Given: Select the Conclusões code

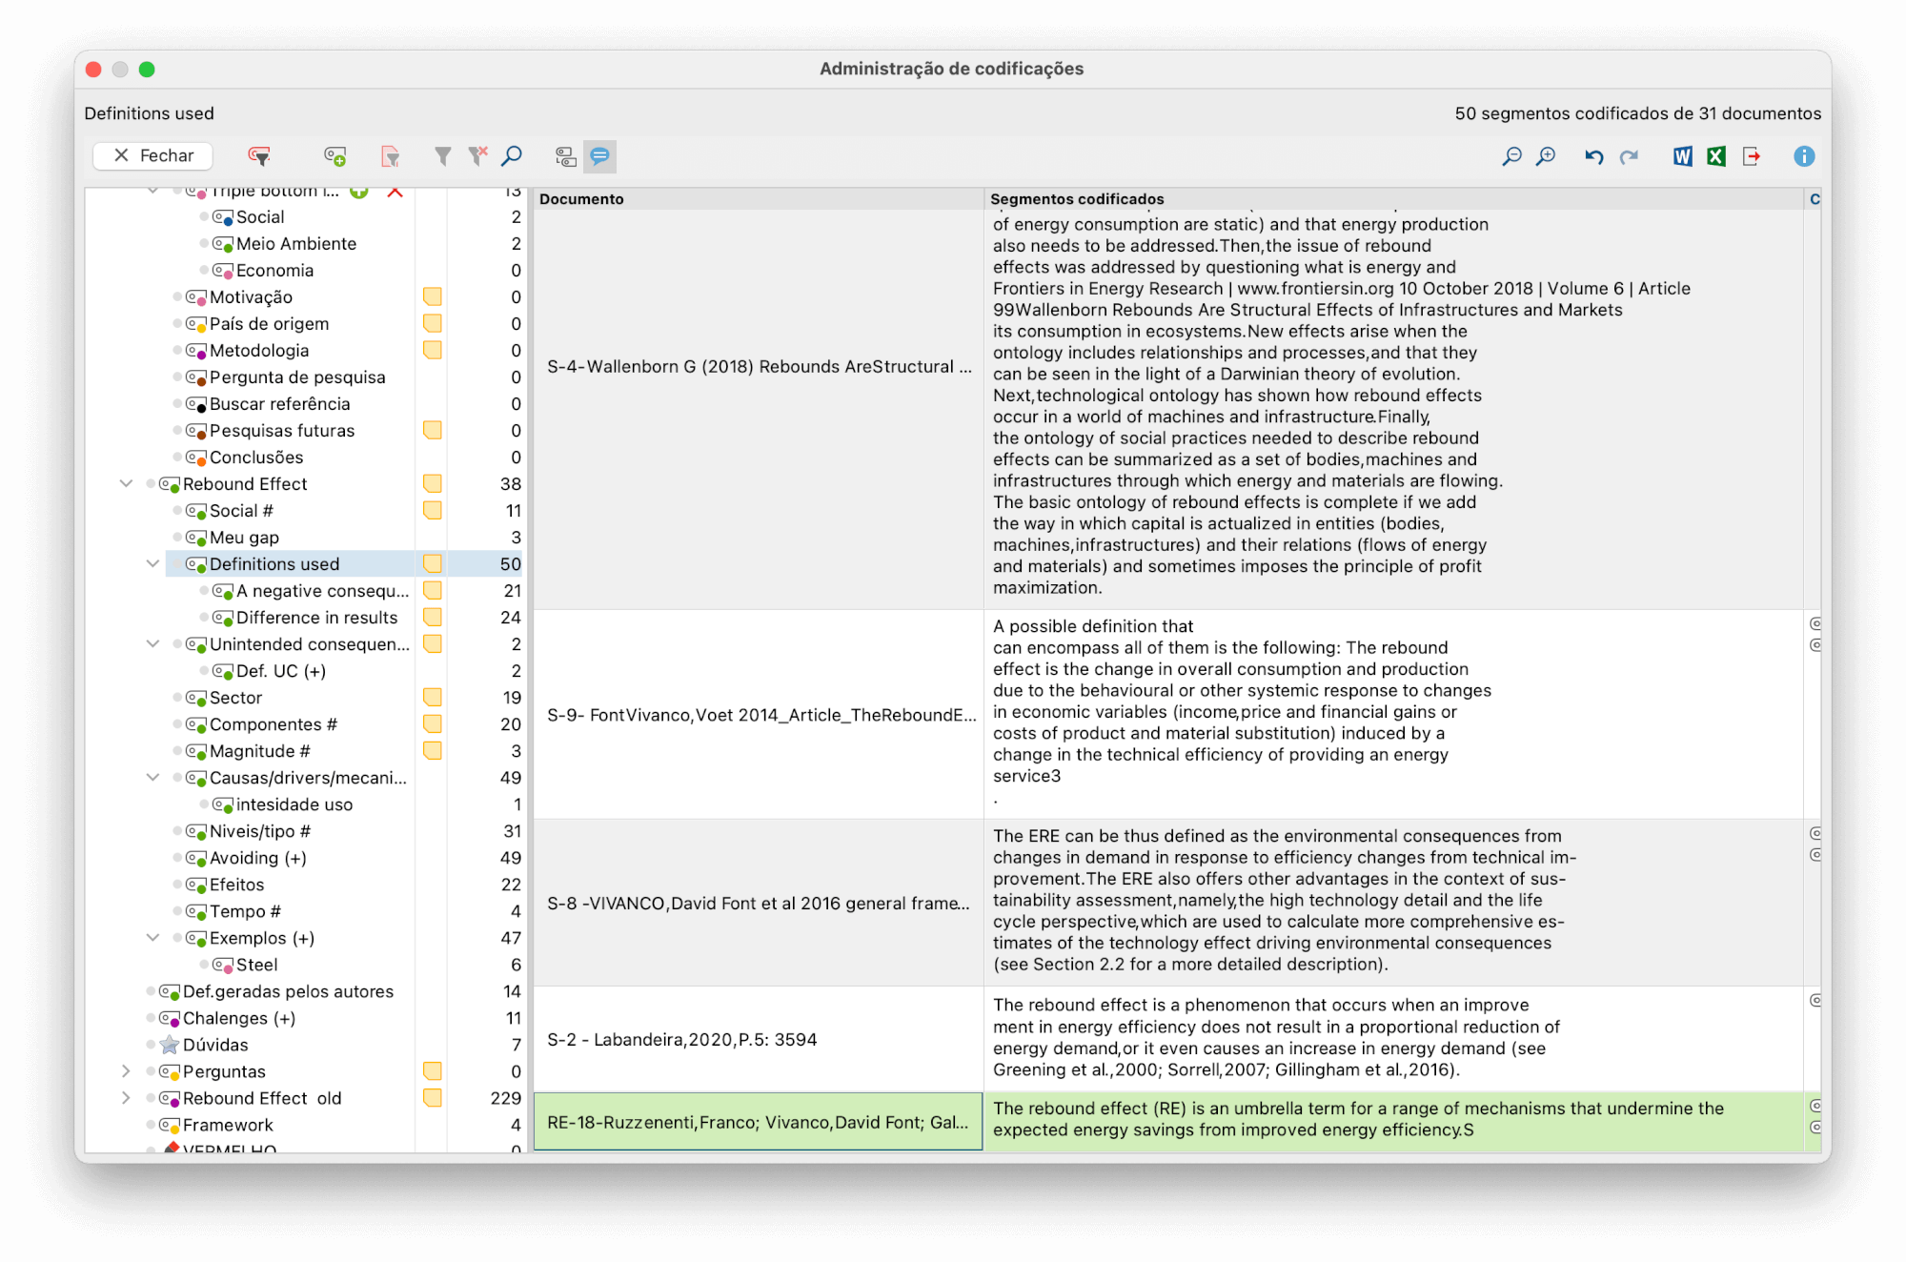Looking at the screenshot, I should [x=256, y=457].
